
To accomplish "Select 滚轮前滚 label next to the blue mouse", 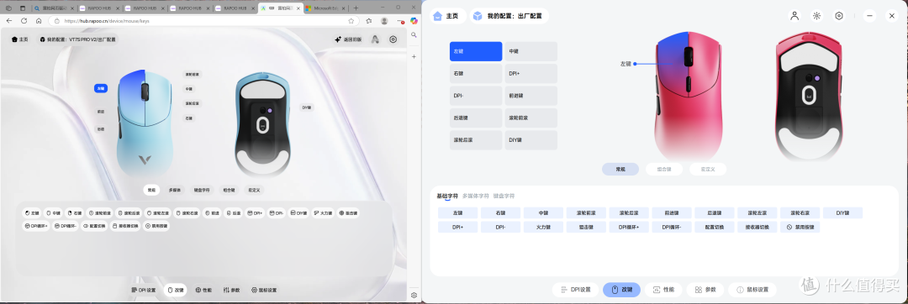I will coord(193,75).
